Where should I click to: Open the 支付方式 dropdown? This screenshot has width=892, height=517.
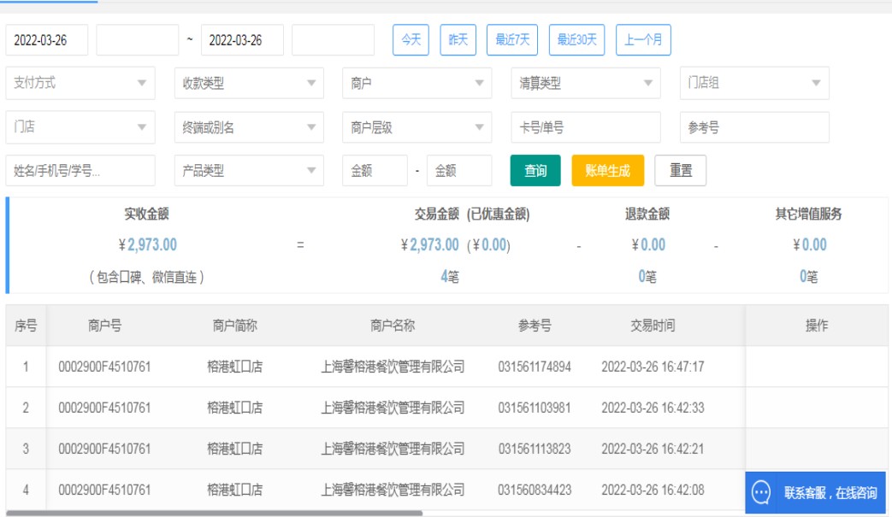point(80,84)
